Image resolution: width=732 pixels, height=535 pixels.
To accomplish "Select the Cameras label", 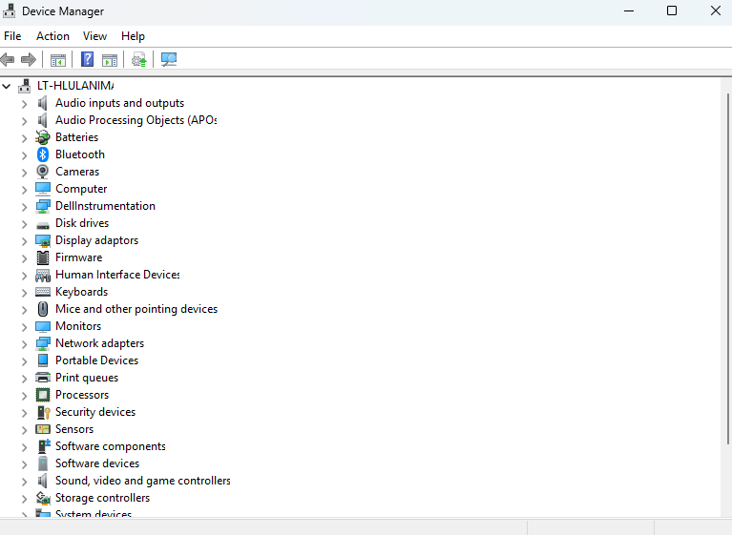I will [x=77, y=172].
